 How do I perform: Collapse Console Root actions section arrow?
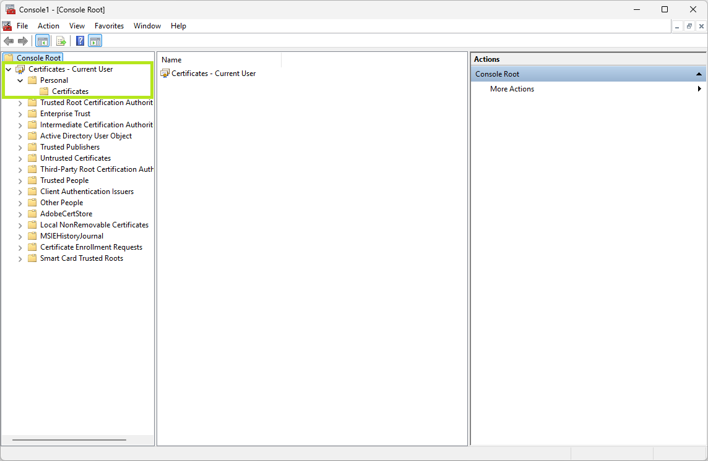tap(699, 74)
